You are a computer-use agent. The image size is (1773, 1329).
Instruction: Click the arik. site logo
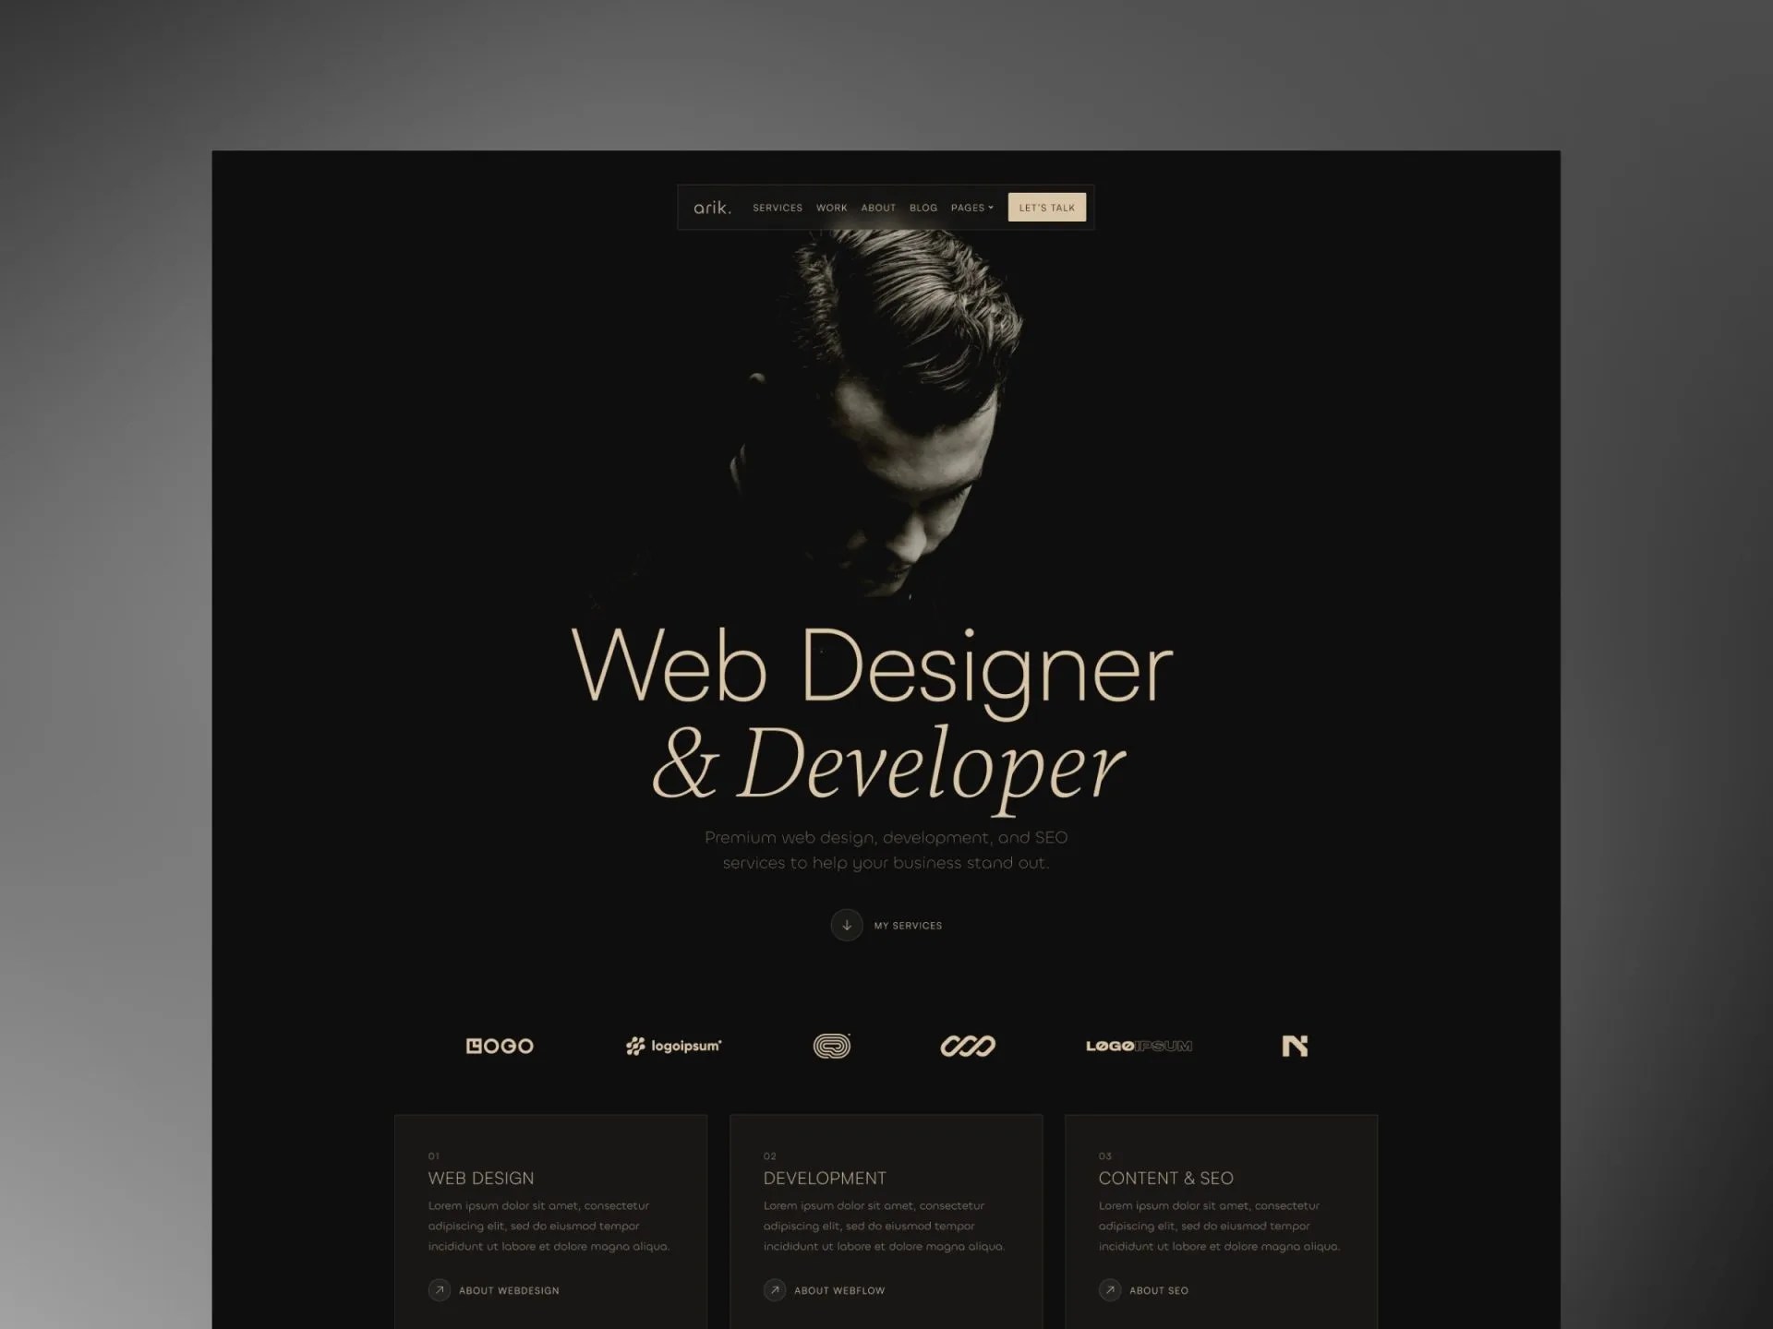[712, 208]
